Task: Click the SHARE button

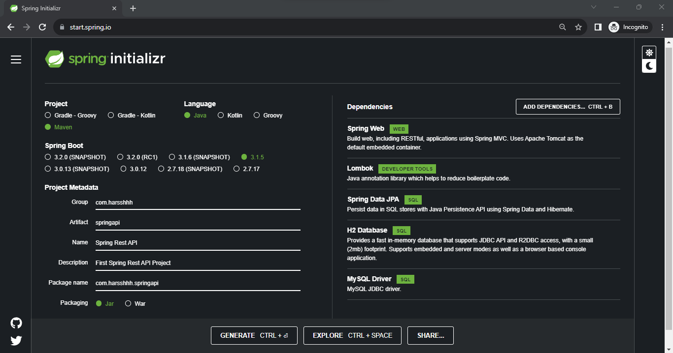Action: tap(430, 335)
